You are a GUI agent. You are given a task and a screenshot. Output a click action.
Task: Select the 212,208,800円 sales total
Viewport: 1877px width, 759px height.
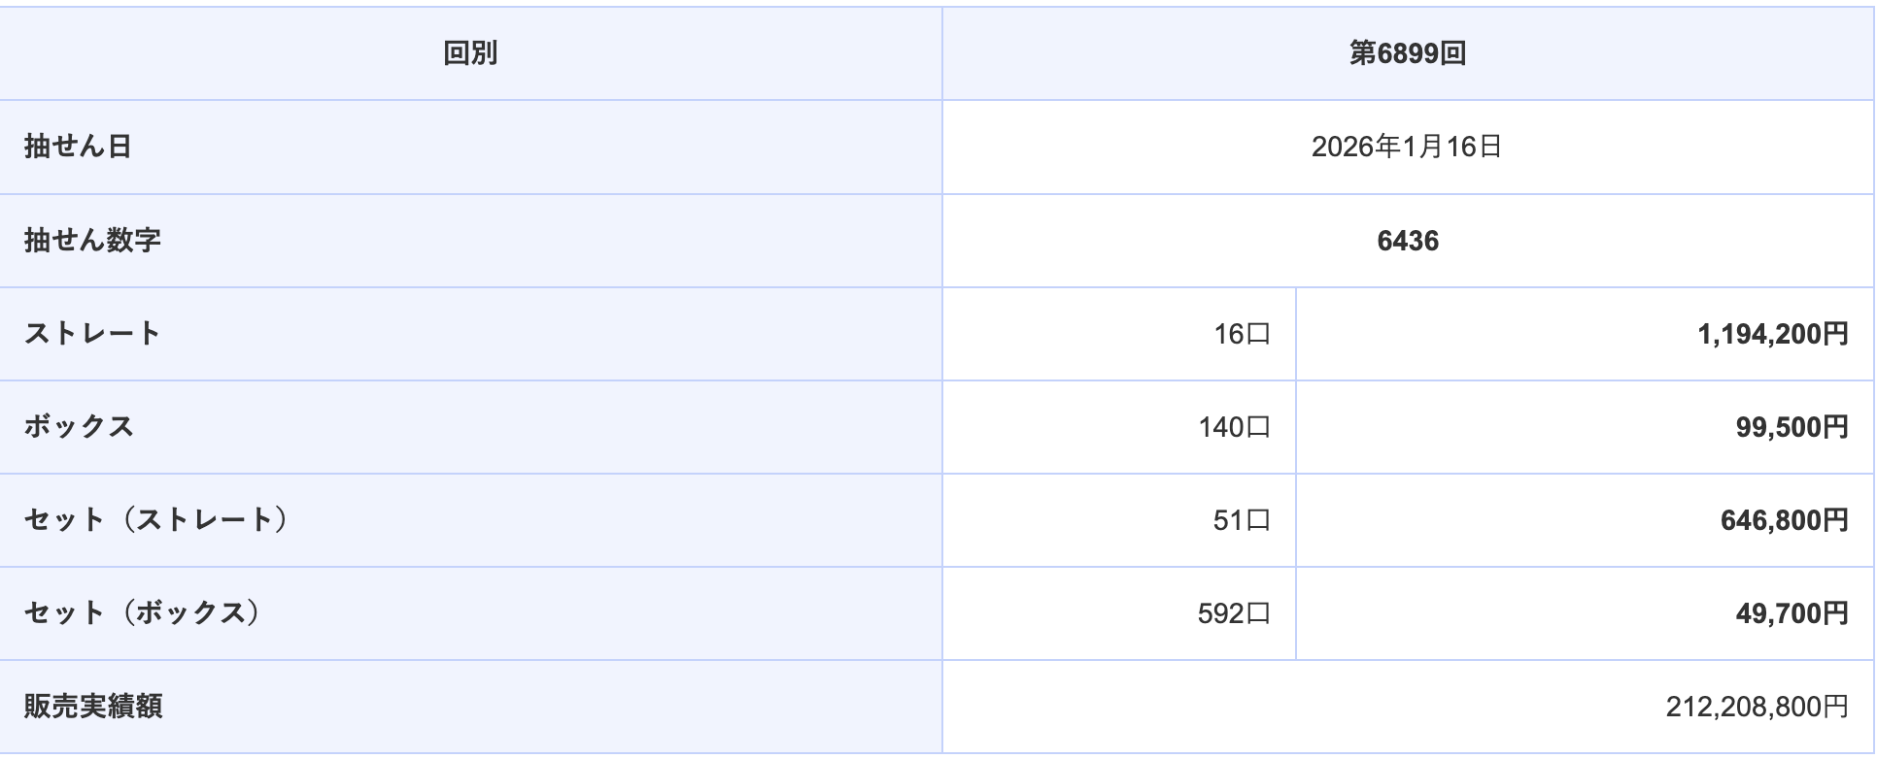pyautogui.click(x=1757, y=707)
